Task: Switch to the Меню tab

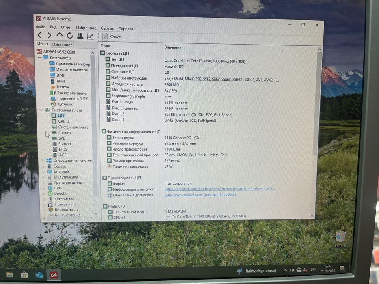Action: (42, 44)
